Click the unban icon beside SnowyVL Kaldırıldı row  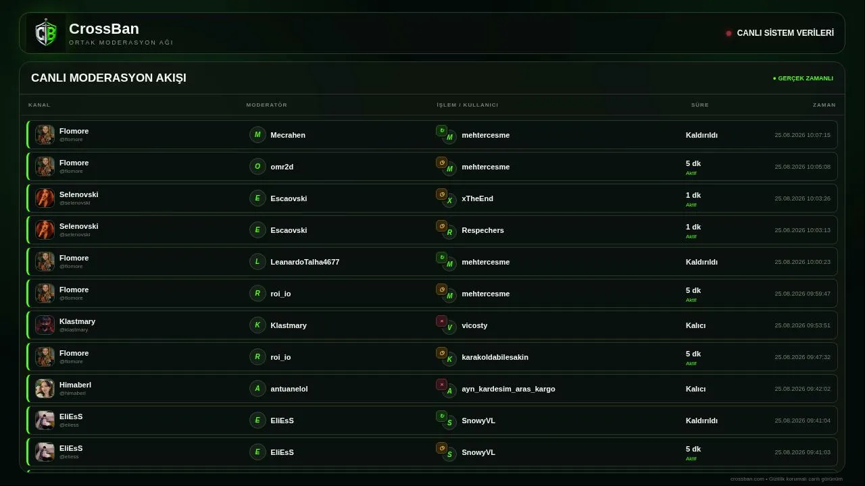pyautogui.click(x=441, y=416)
